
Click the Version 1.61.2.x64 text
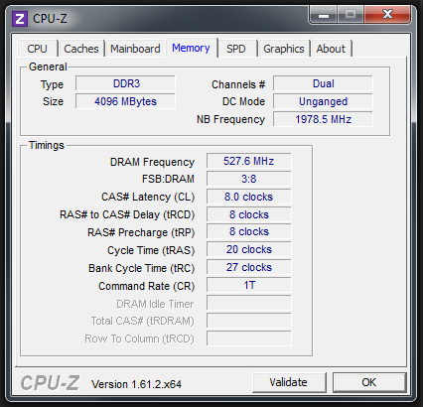pyautogui.click(x=136, y=384)
